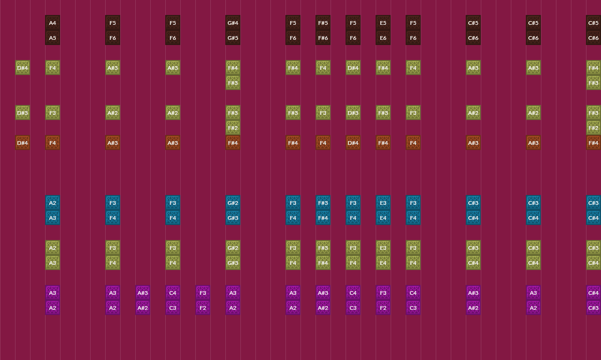Select the olive green G#2 note block
601x360 pixels.
[233, 248]
